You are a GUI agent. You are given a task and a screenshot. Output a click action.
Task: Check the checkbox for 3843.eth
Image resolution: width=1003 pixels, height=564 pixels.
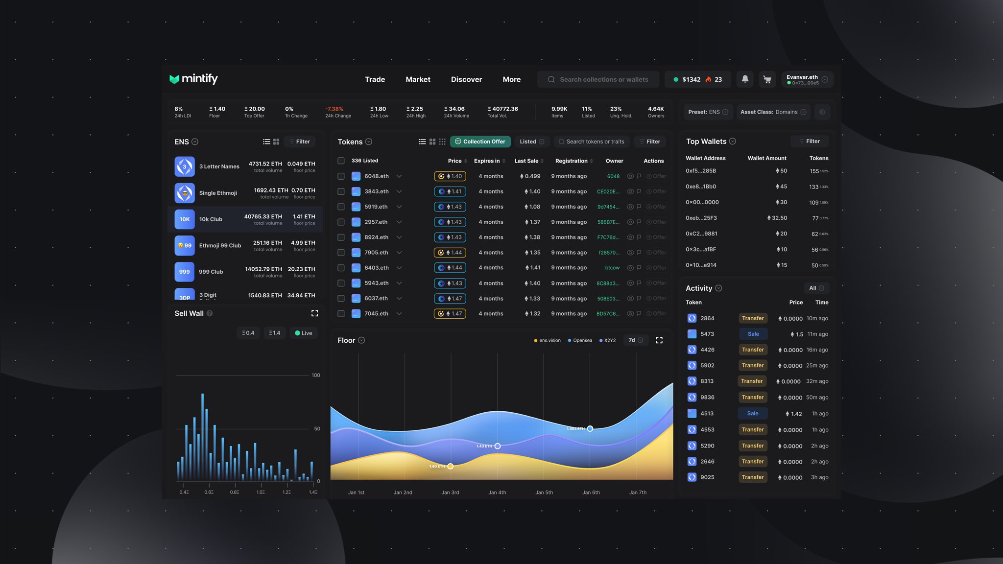pyautogui.click(x=341, y=191)
